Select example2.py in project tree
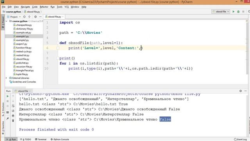Screen dimensions: 250x141 (x=23, y=40)
